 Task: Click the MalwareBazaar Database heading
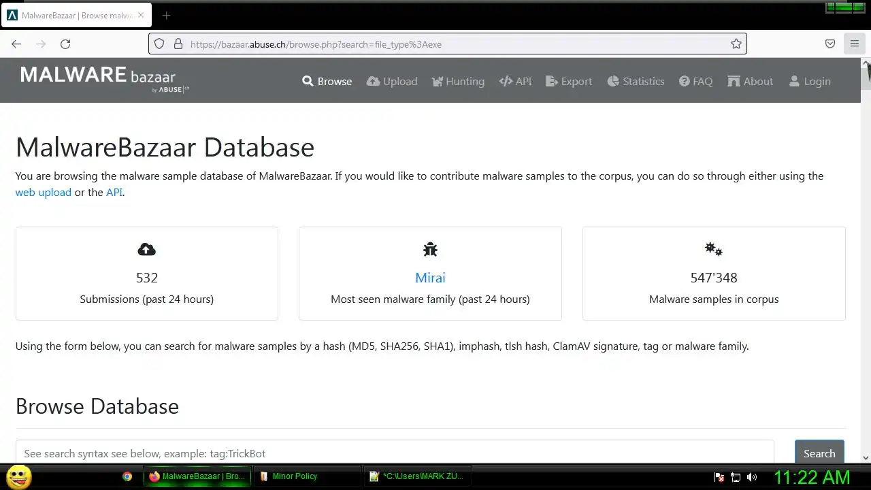[x=165, y=147]
